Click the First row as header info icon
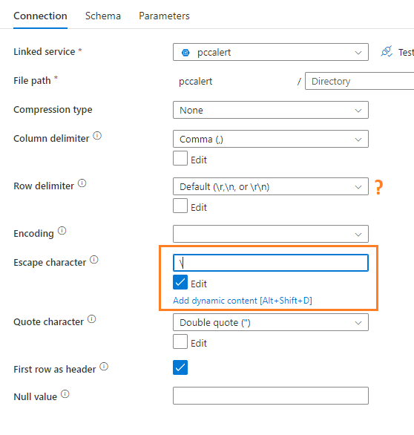 104,367
